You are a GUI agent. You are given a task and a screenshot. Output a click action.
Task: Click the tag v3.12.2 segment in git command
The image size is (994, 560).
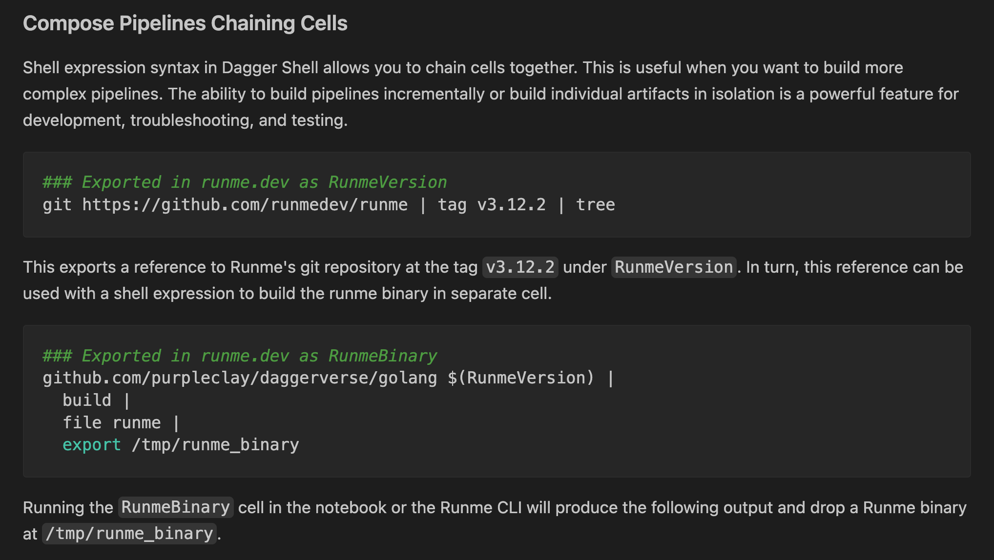click(491, 205)
